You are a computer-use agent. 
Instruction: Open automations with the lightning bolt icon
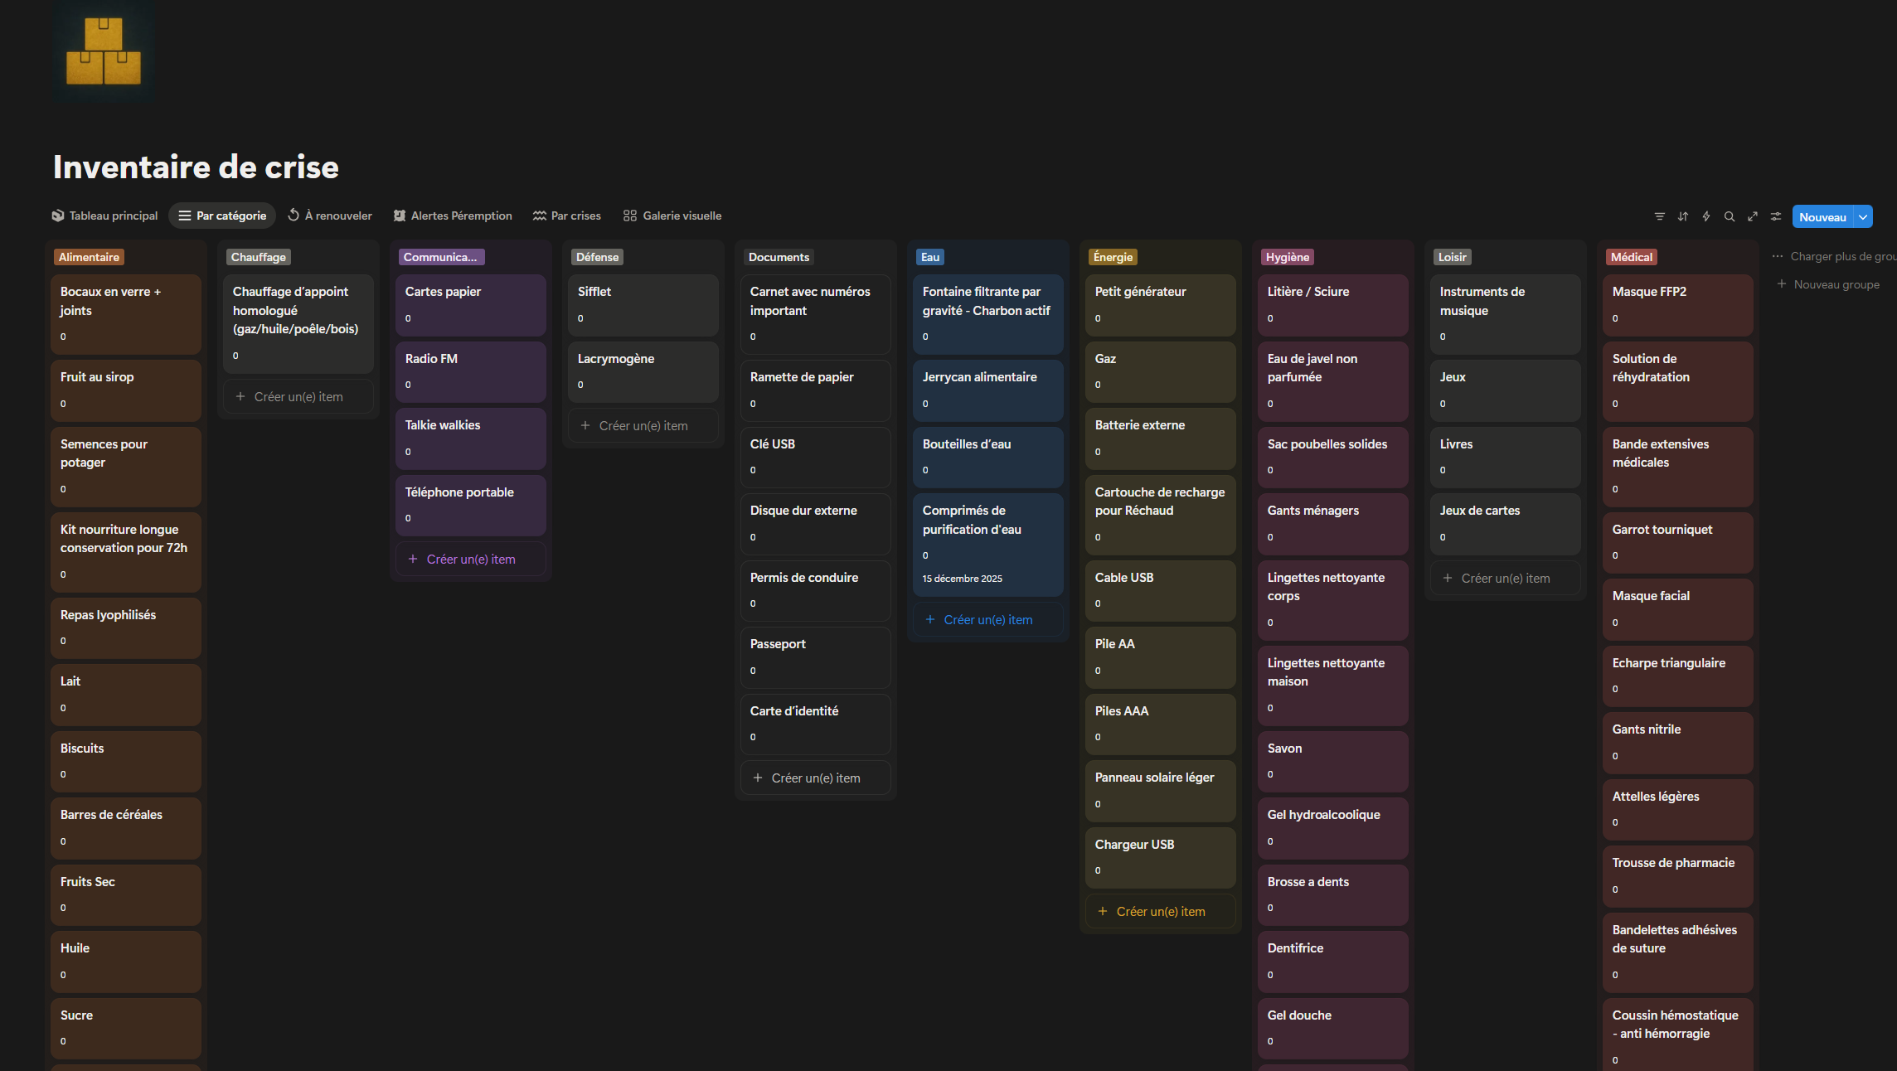click(1705, 216)
